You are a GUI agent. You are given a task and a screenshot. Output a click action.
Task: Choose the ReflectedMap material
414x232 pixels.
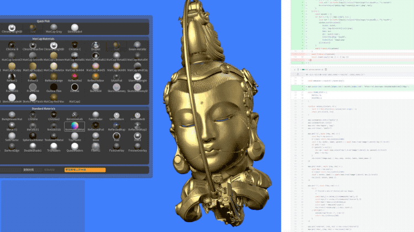(116, 127)
